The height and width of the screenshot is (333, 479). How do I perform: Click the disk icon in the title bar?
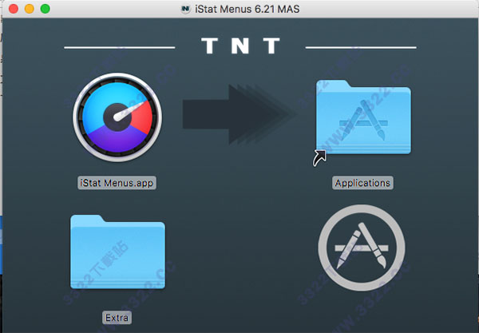click(x=185, y=9)
